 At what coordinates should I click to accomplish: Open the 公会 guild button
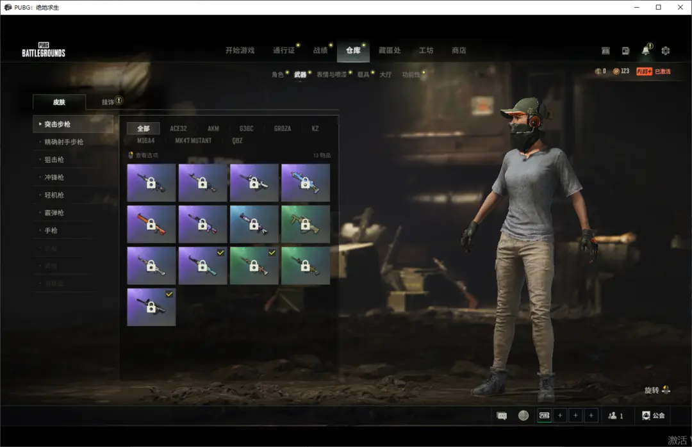[653, 416]
